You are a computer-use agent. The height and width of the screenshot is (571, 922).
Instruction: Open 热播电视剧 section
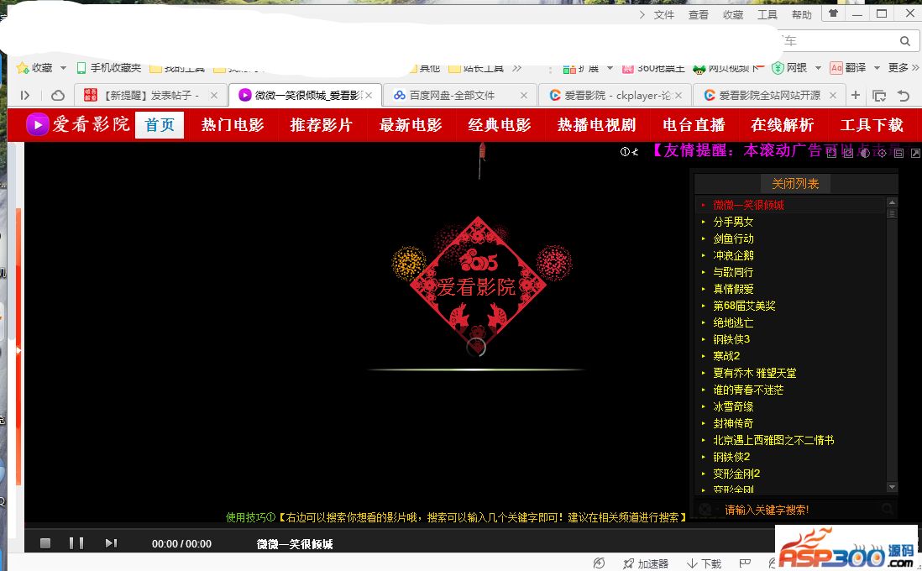point(596,124)
